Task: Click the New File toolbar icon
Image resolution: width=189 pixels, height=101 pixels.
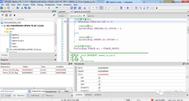Action: [2, 8]
